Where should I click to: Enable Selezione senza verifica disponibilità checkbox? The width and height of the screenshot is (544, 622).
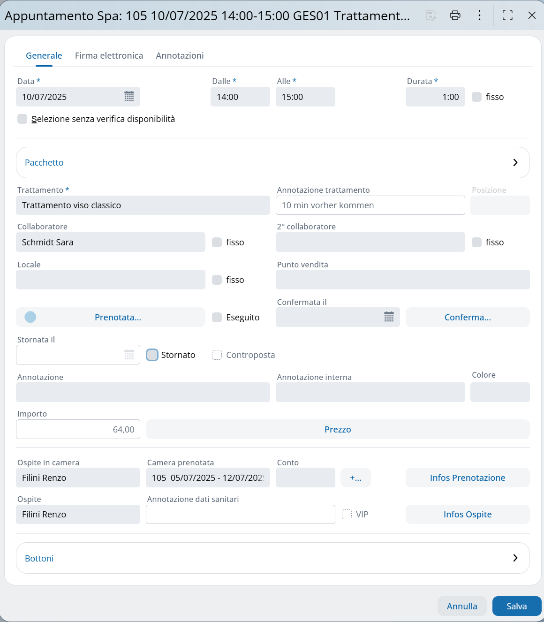[x=23, y=119]
